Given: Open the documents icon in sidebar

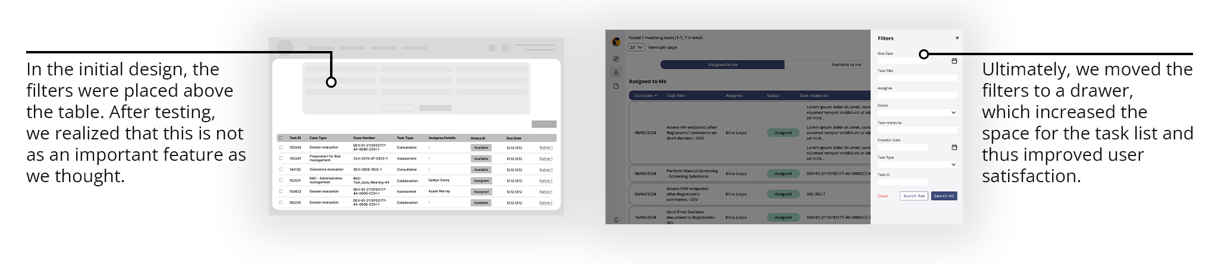Looking at the screenshot, I should tap(616, 86).
